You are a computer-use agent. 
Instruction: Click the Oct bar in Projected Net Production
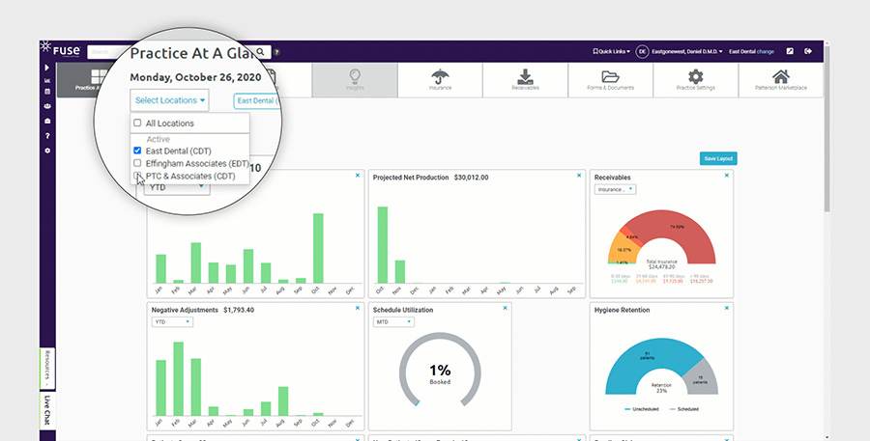[382, 245]
